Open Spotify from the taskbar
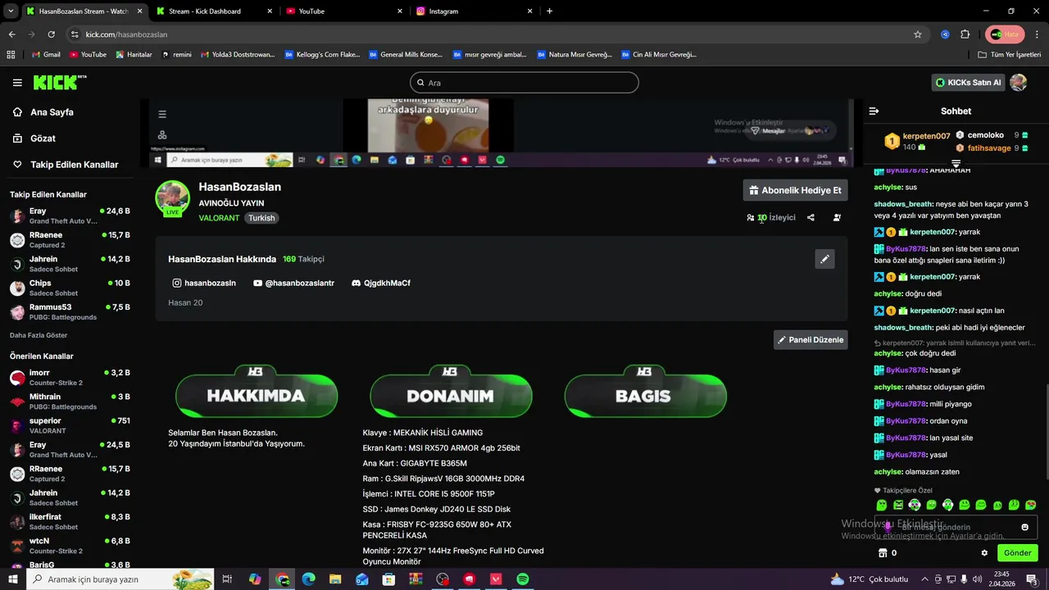Screen dimensions: 1049x590 [x=523, y=579]
